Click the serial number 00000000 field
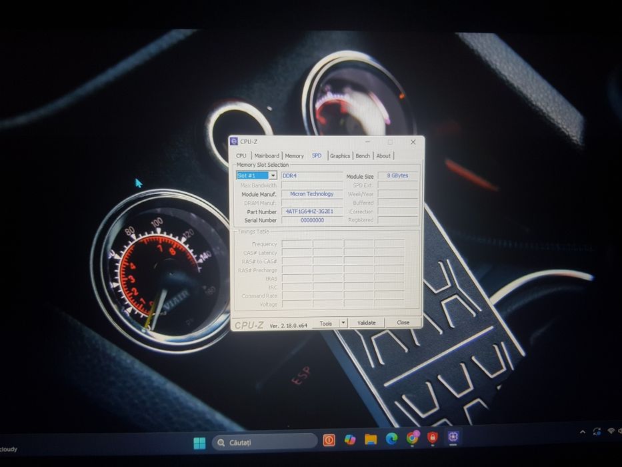The image size is (622, 467). [x=312, y=220]
